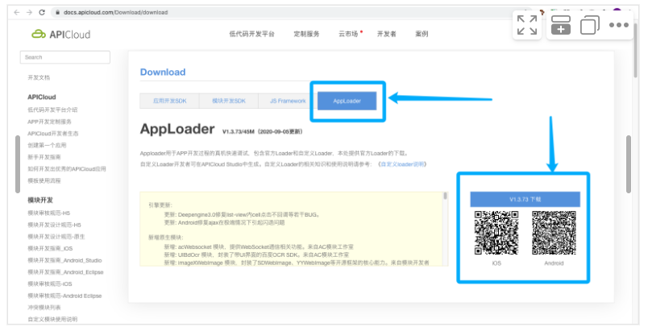The height and width of the screenshot is (331, 648).
Task: Click the APICloud logo
Action: click(x=60, y=35)
